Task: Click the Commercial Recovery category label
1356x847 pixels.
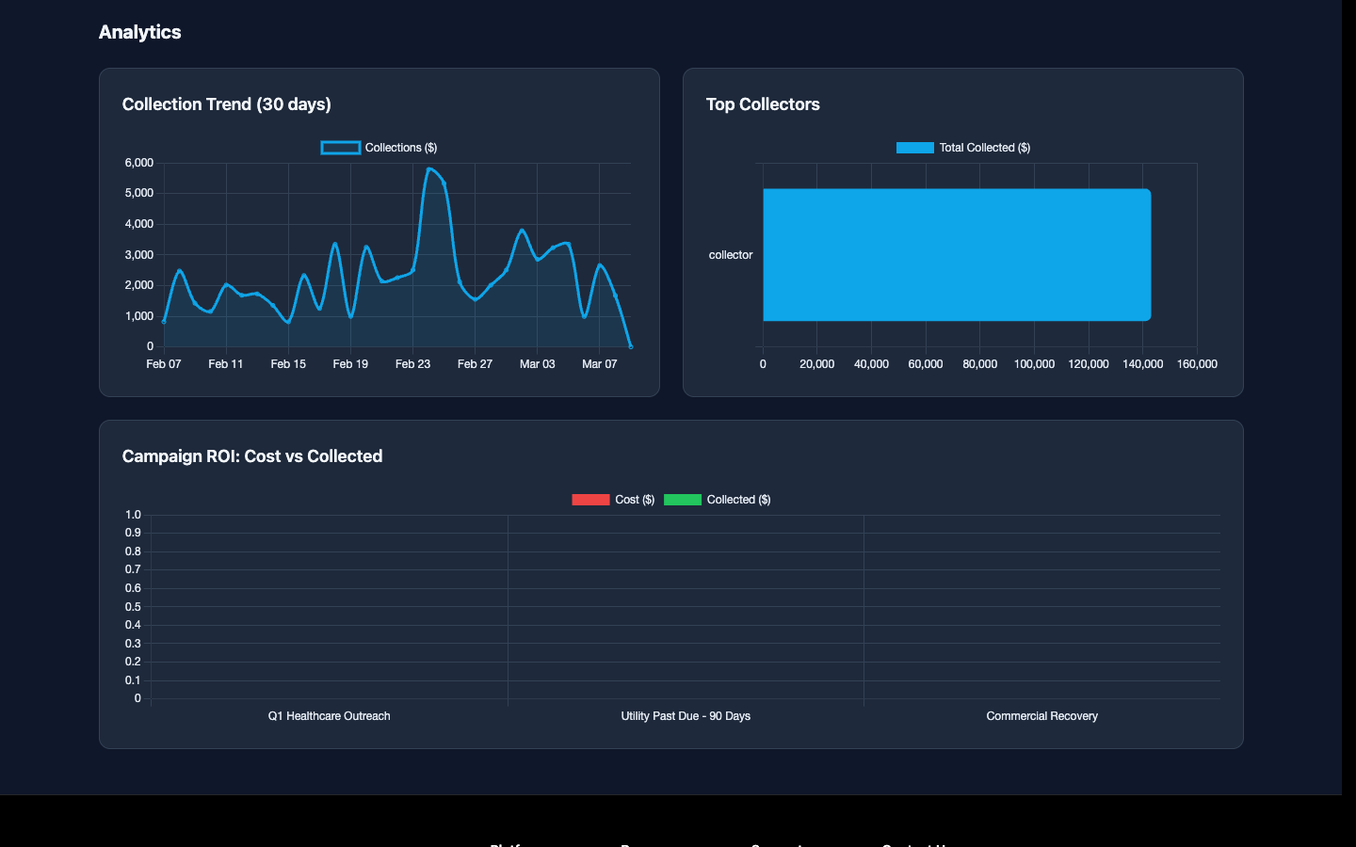Action: point(1041,716)
